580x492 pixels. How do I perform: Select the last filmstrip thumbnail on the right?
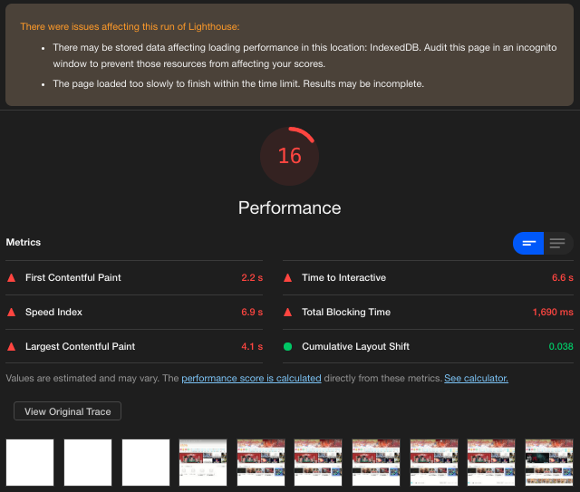click(x=549, y=462)
